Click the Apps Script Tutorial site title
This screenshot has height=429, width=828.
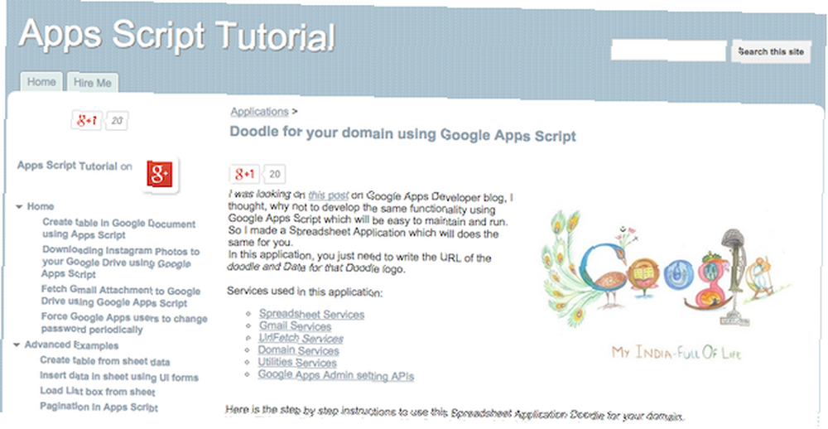tap(177, 34)
